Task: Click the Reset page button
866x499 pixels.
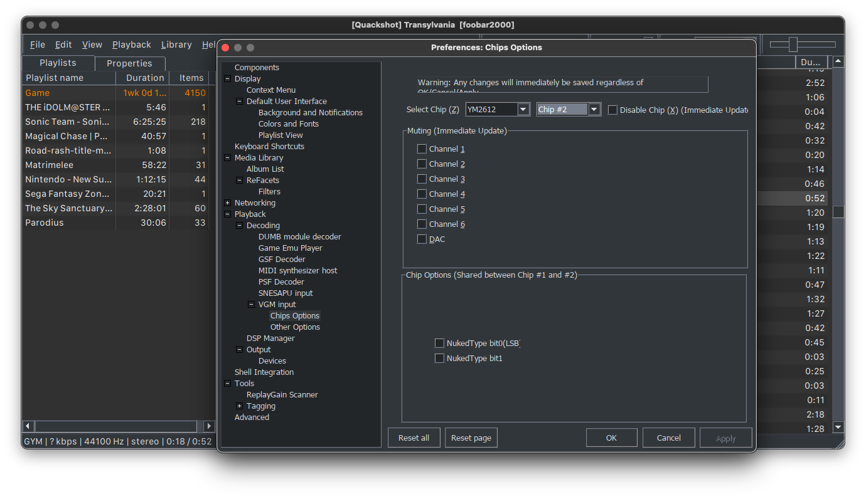Action: pos(471,438)
